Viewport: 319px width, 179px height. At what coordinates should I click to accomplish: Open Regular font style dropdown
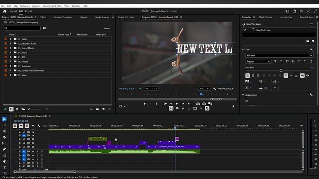258,61
